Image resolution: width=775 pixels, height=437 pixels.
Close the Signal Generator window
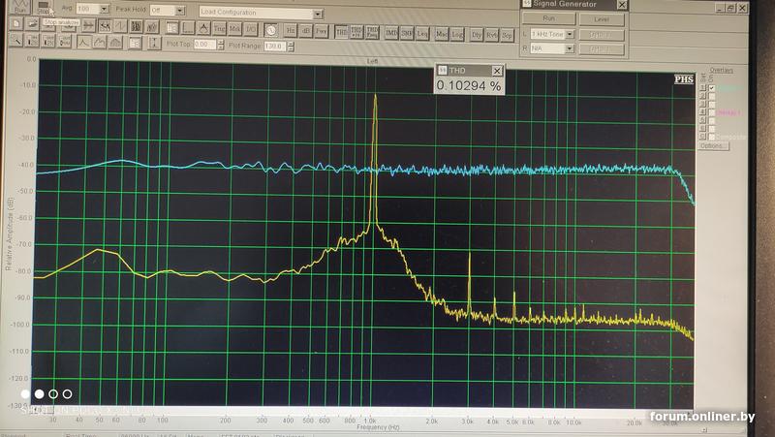(622, 5)
